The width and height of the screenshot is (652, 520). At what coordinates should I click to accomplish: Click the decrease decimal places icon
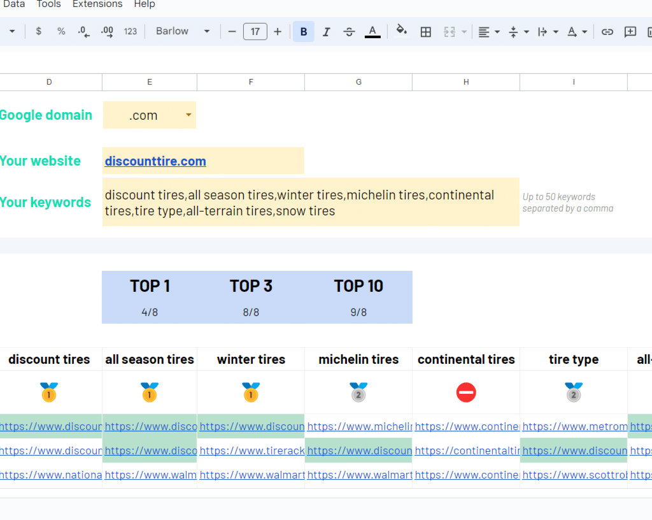(83, 31)
